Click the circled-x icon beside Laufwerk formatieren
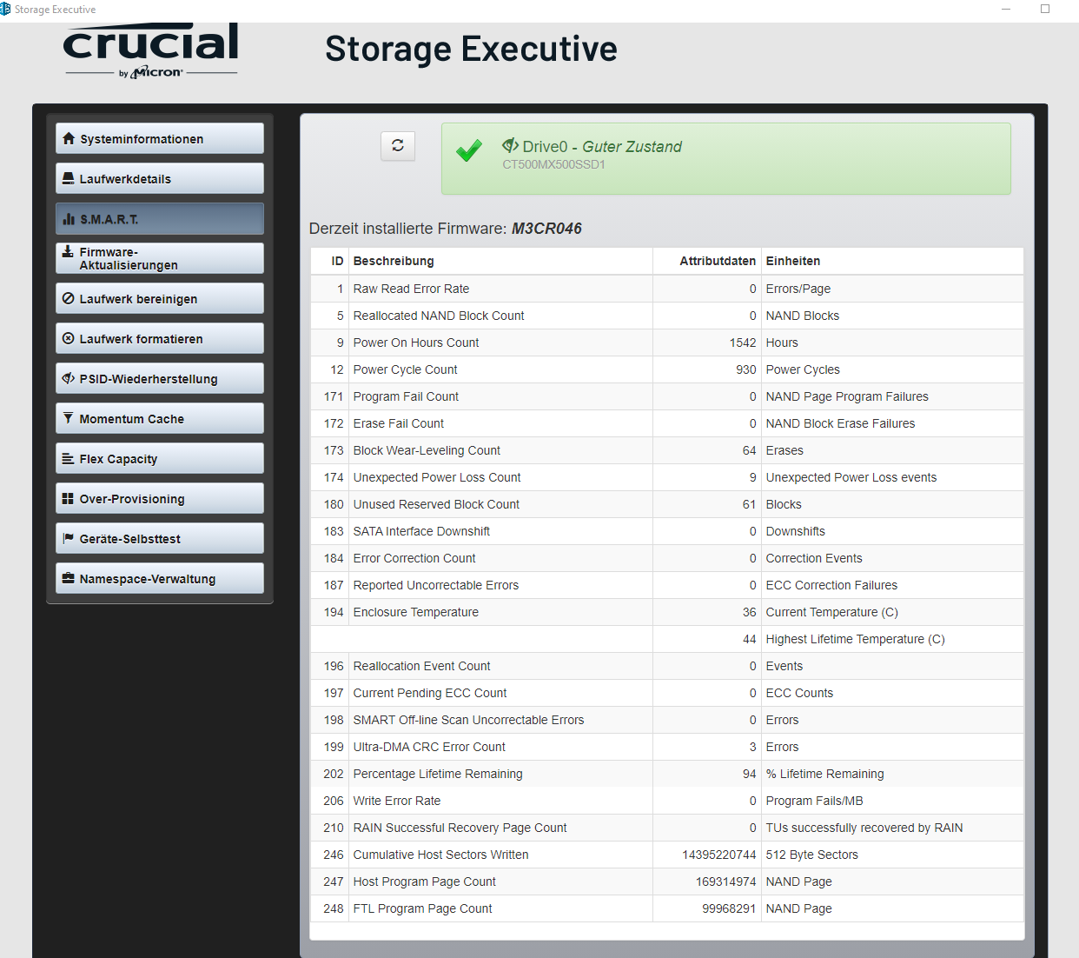Screen dimensions: 1079x958 (x=69, y=338)
